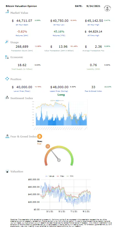Image resolution: width=124 pixels, height=230 pixels.
Task: Click the Sentiment Index section icon
Action: pyautogui.click(x=7, y=98)
